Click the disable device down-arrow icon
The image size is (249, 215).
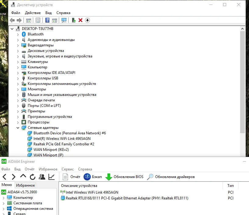pyautogui.click(x=87, y=20)
